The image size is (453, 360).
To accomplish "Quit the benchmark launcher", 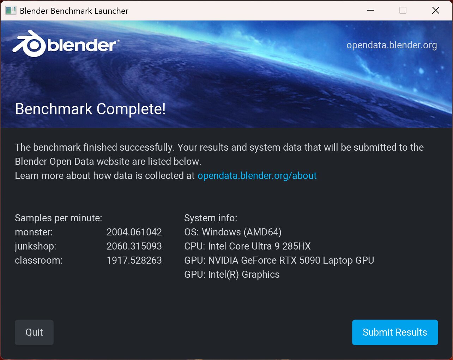I will coord(34,332).
